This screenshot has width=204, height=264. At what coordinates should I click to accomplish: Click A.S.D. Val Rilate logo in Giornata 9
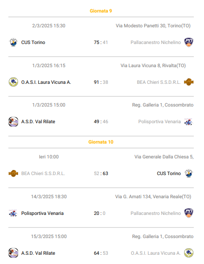pyautogui.click(x=13, y=121)
